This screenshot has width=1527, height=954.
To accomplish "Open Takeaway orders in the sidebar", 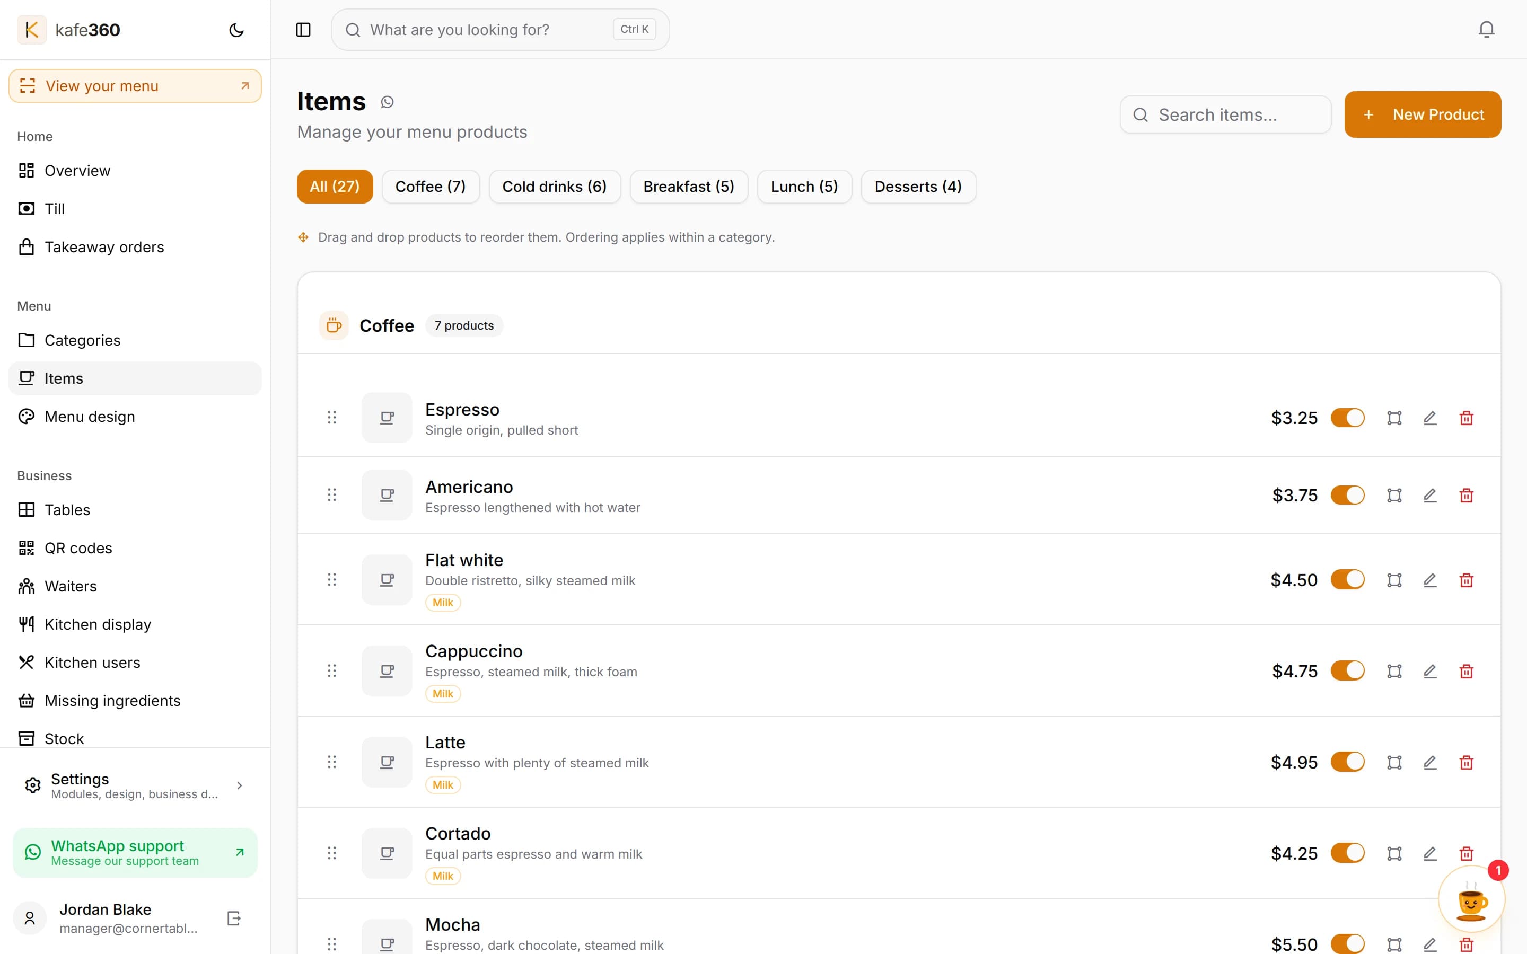I will 135,246.
